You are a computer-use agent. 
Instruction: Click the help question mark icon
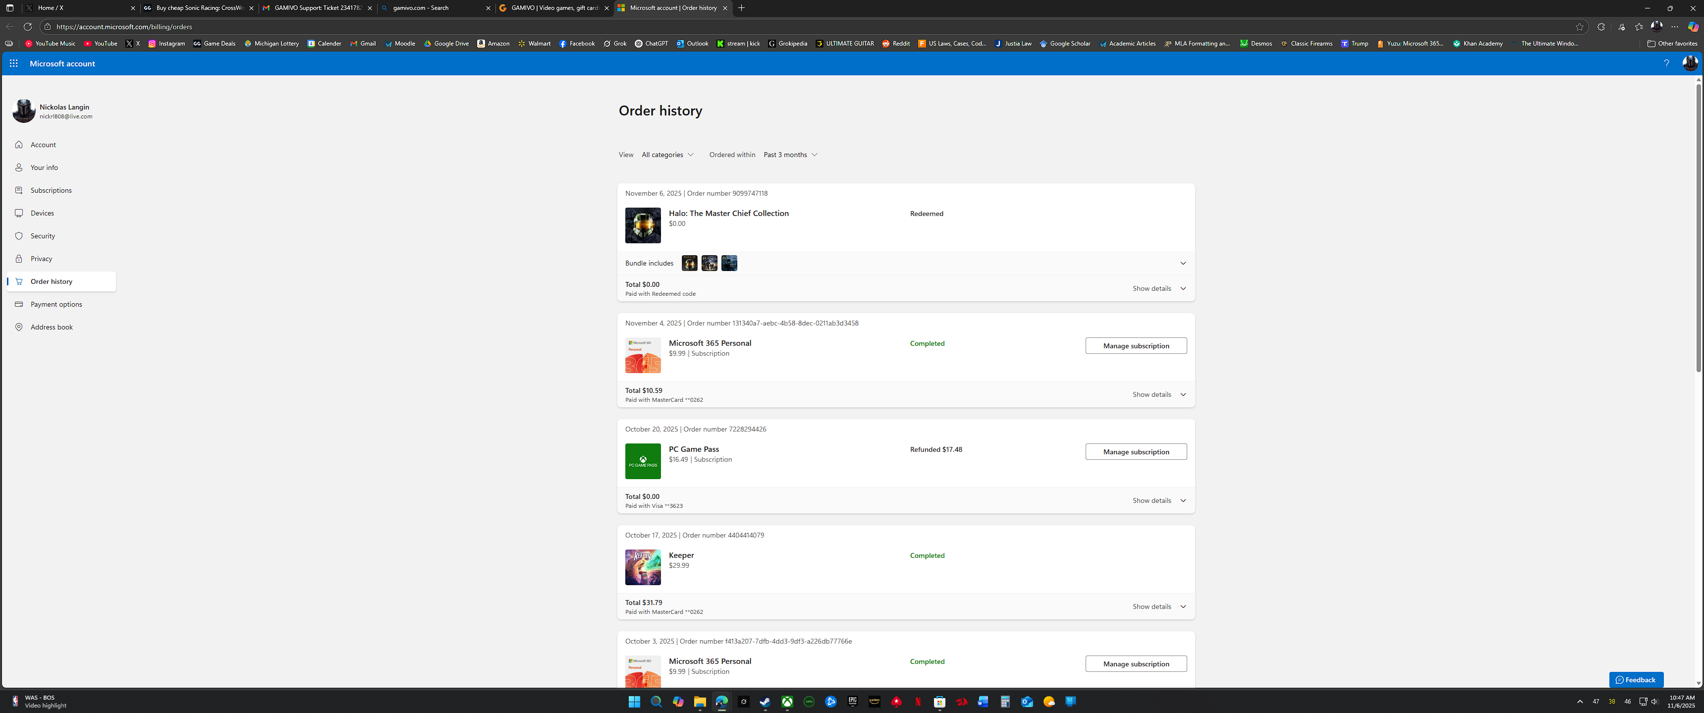point(1666,63)
